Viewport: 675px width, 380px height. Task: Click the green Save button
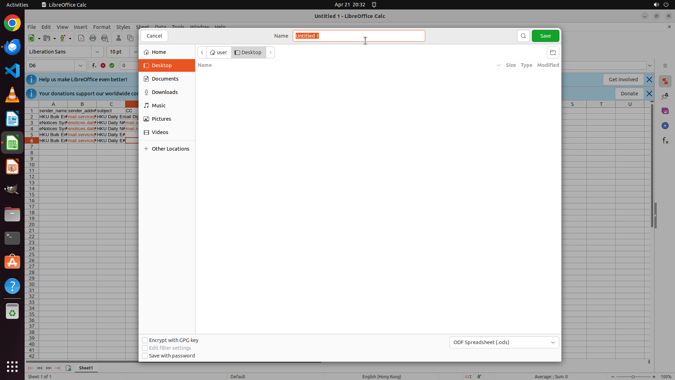pos(545,36)
